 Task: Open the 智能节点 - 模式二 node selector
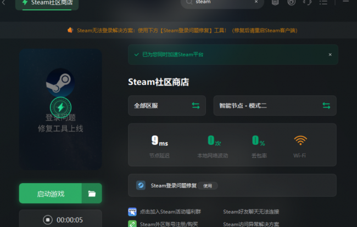(x=275, y=106)
